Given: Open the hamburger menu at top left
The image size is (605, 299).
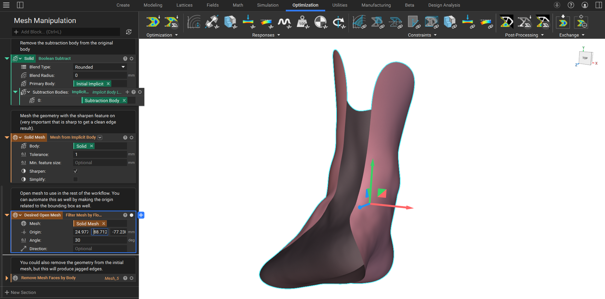Looking at the screenshot, I should (x=6, y=5).
